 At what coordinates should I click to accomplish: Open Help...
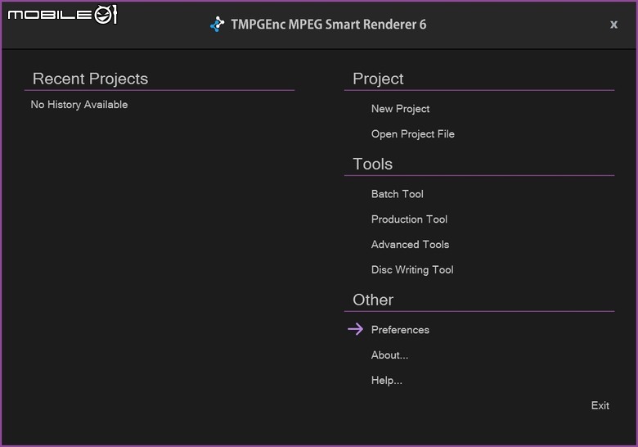pos(387,380)
